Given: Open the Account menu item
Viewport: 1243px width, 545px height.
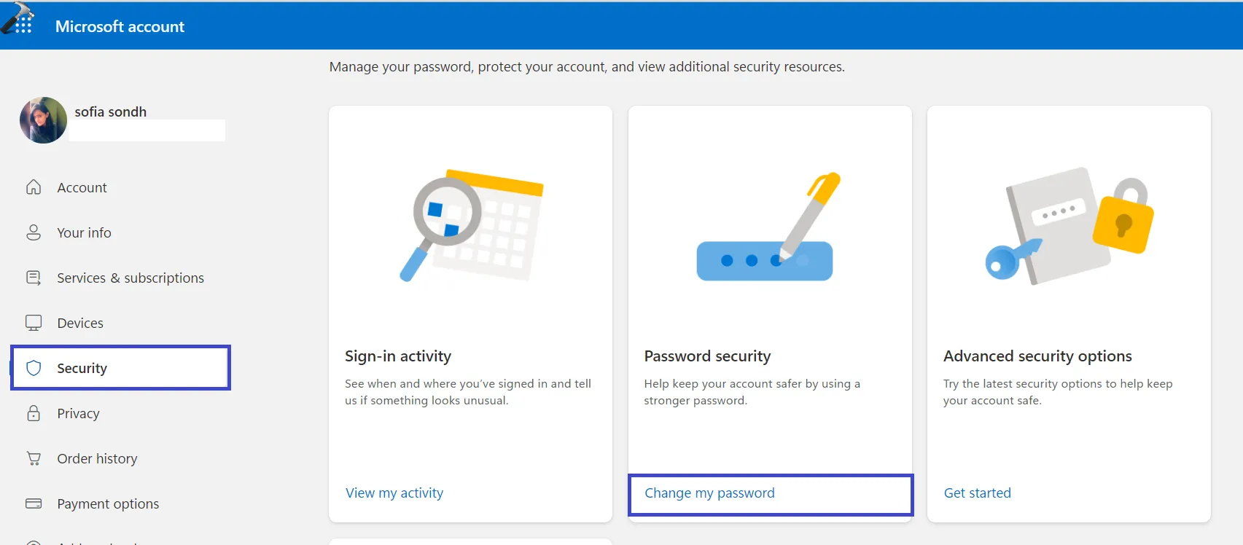Looking at the screenshot, I should click(x=82, y=187).
